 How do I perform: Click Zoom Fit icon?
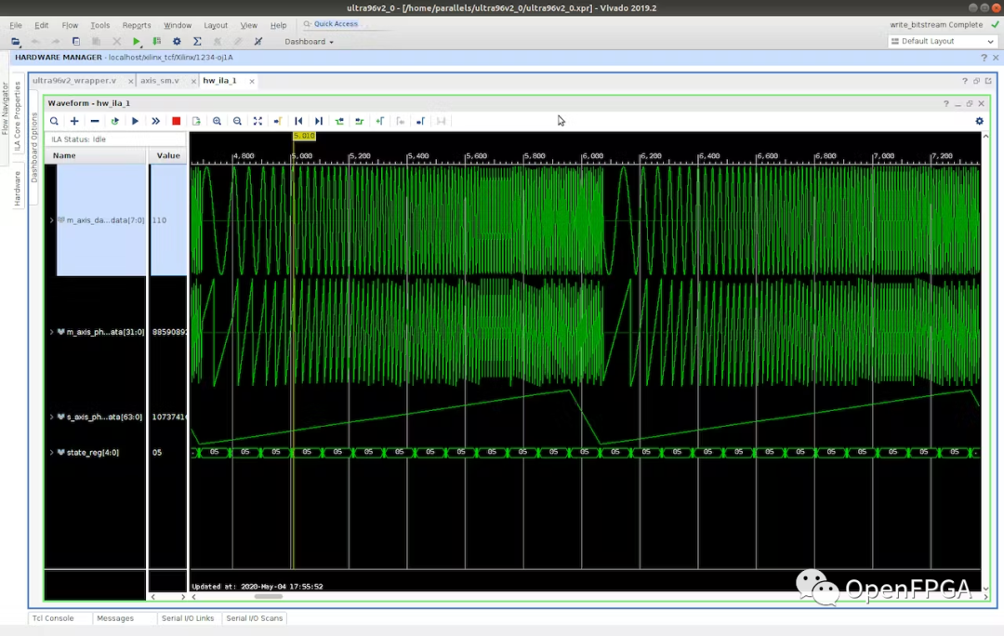[258, 121]
